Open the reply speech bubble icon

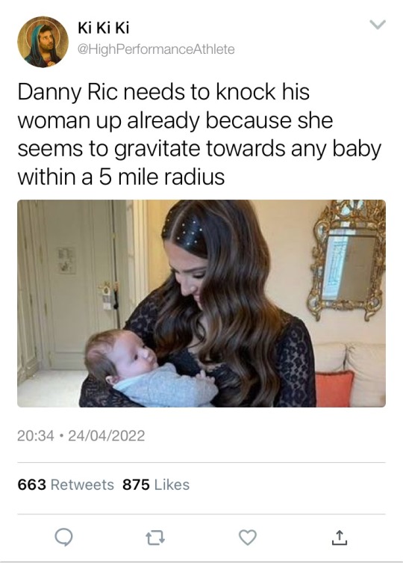64,538
